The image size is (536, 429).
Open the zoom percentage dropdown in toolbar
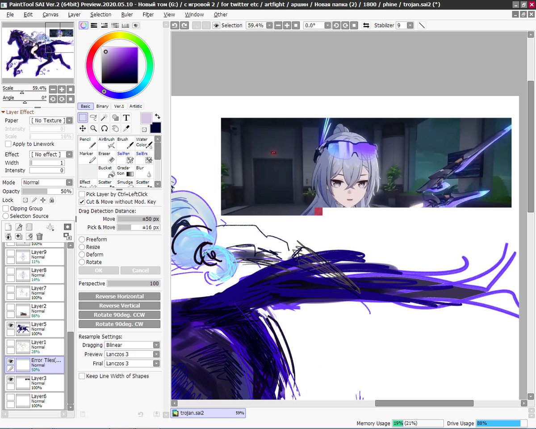269,25
